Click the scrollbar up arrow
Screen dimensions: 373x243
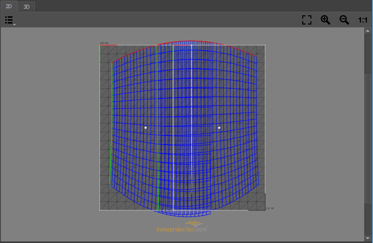[x=368, y=31]
